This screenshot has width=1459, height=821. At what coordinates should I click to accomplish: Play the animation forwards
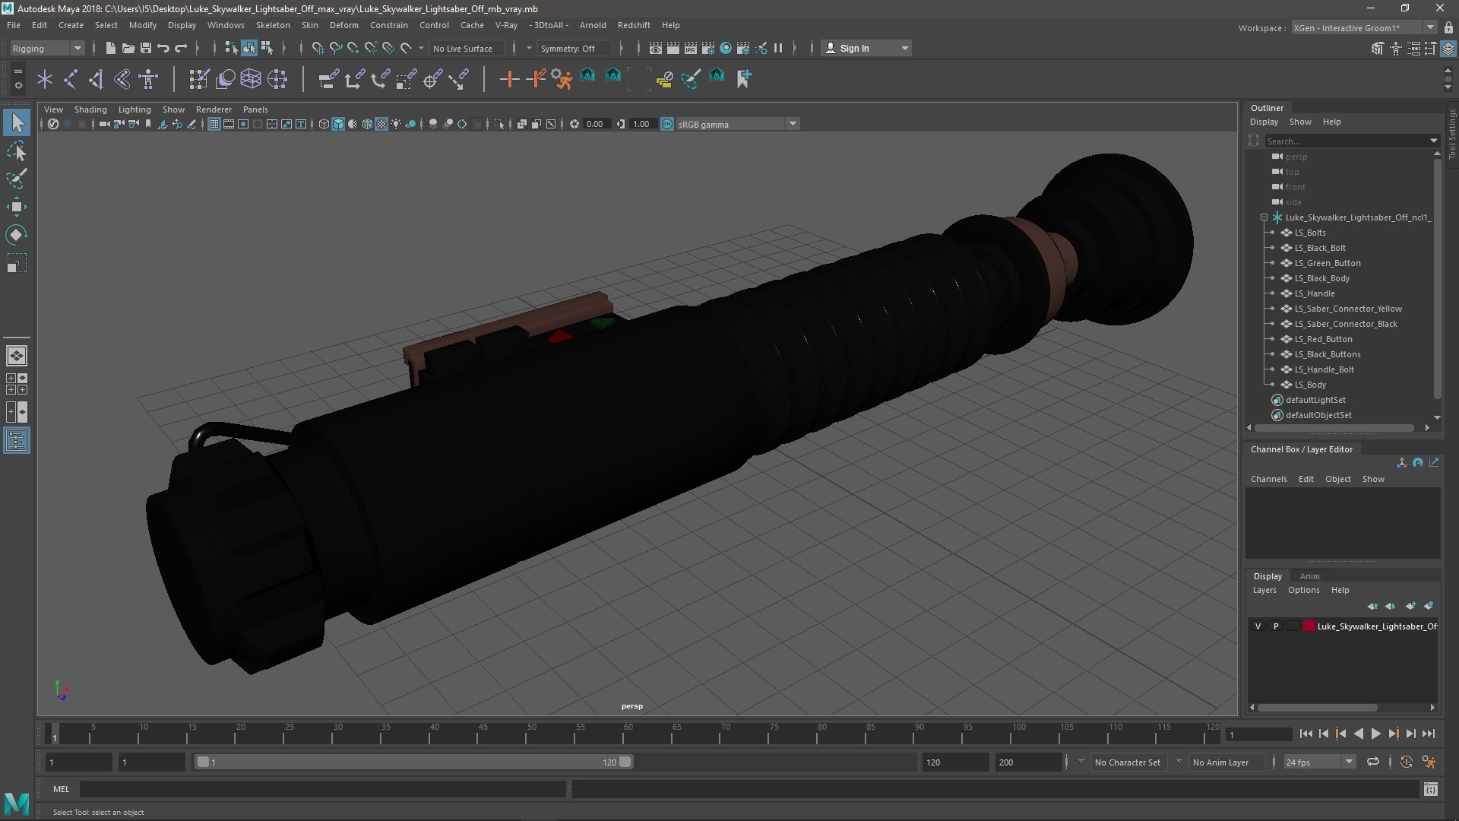coord(1375,734)
